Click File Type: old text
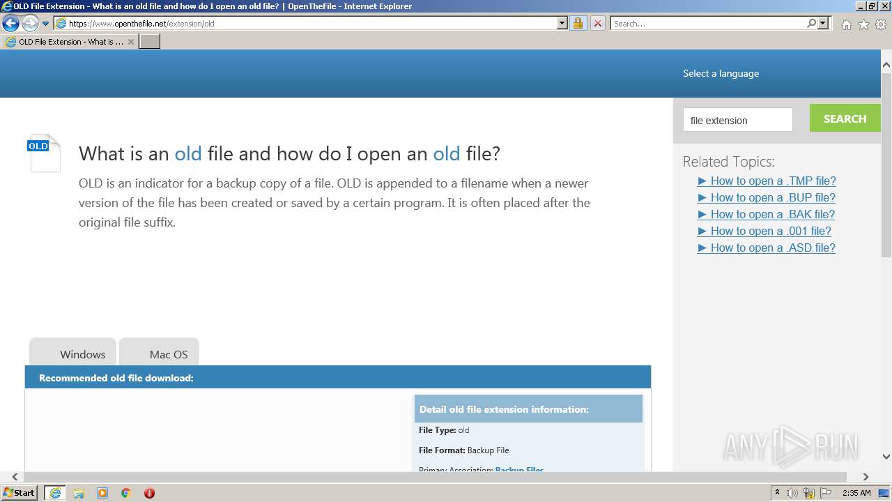The height and width of the screenshot is (502, 892). click(x=444, y=430)
